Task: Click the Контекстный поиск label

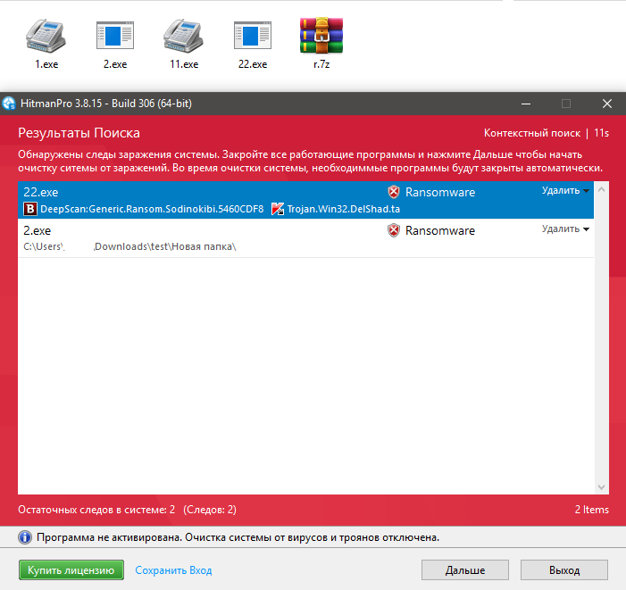Action: click(532, 133)
